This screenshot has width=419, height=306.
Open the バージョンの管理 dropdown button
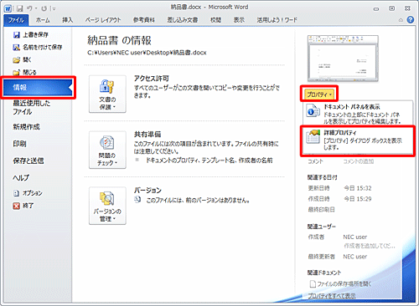tap(107, 206)
